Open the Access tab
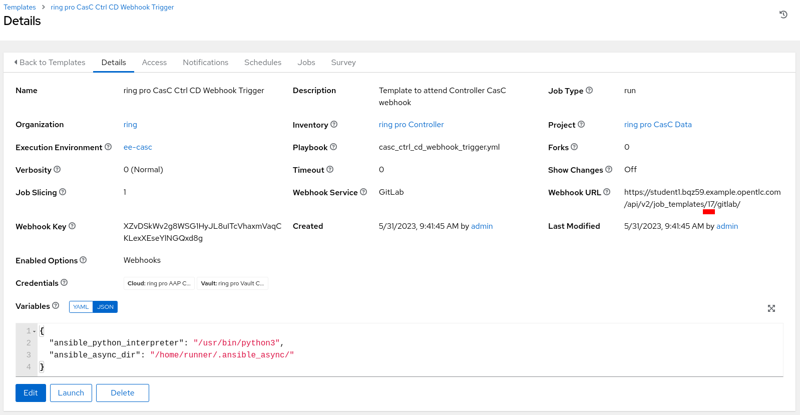Screen dimensions: 800x415 click(154, 63)
